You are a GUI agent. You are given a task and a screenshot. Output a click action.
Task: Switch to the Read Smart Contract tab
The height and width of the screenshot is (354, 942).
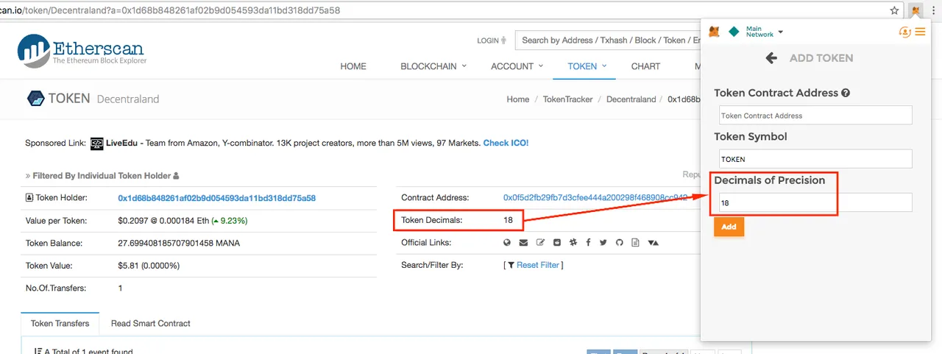[151, 323]
